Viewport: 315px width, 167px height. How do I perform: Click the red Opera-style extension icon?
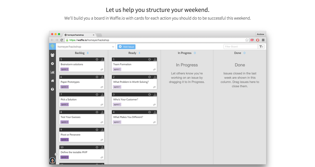[x=258, y=40]
